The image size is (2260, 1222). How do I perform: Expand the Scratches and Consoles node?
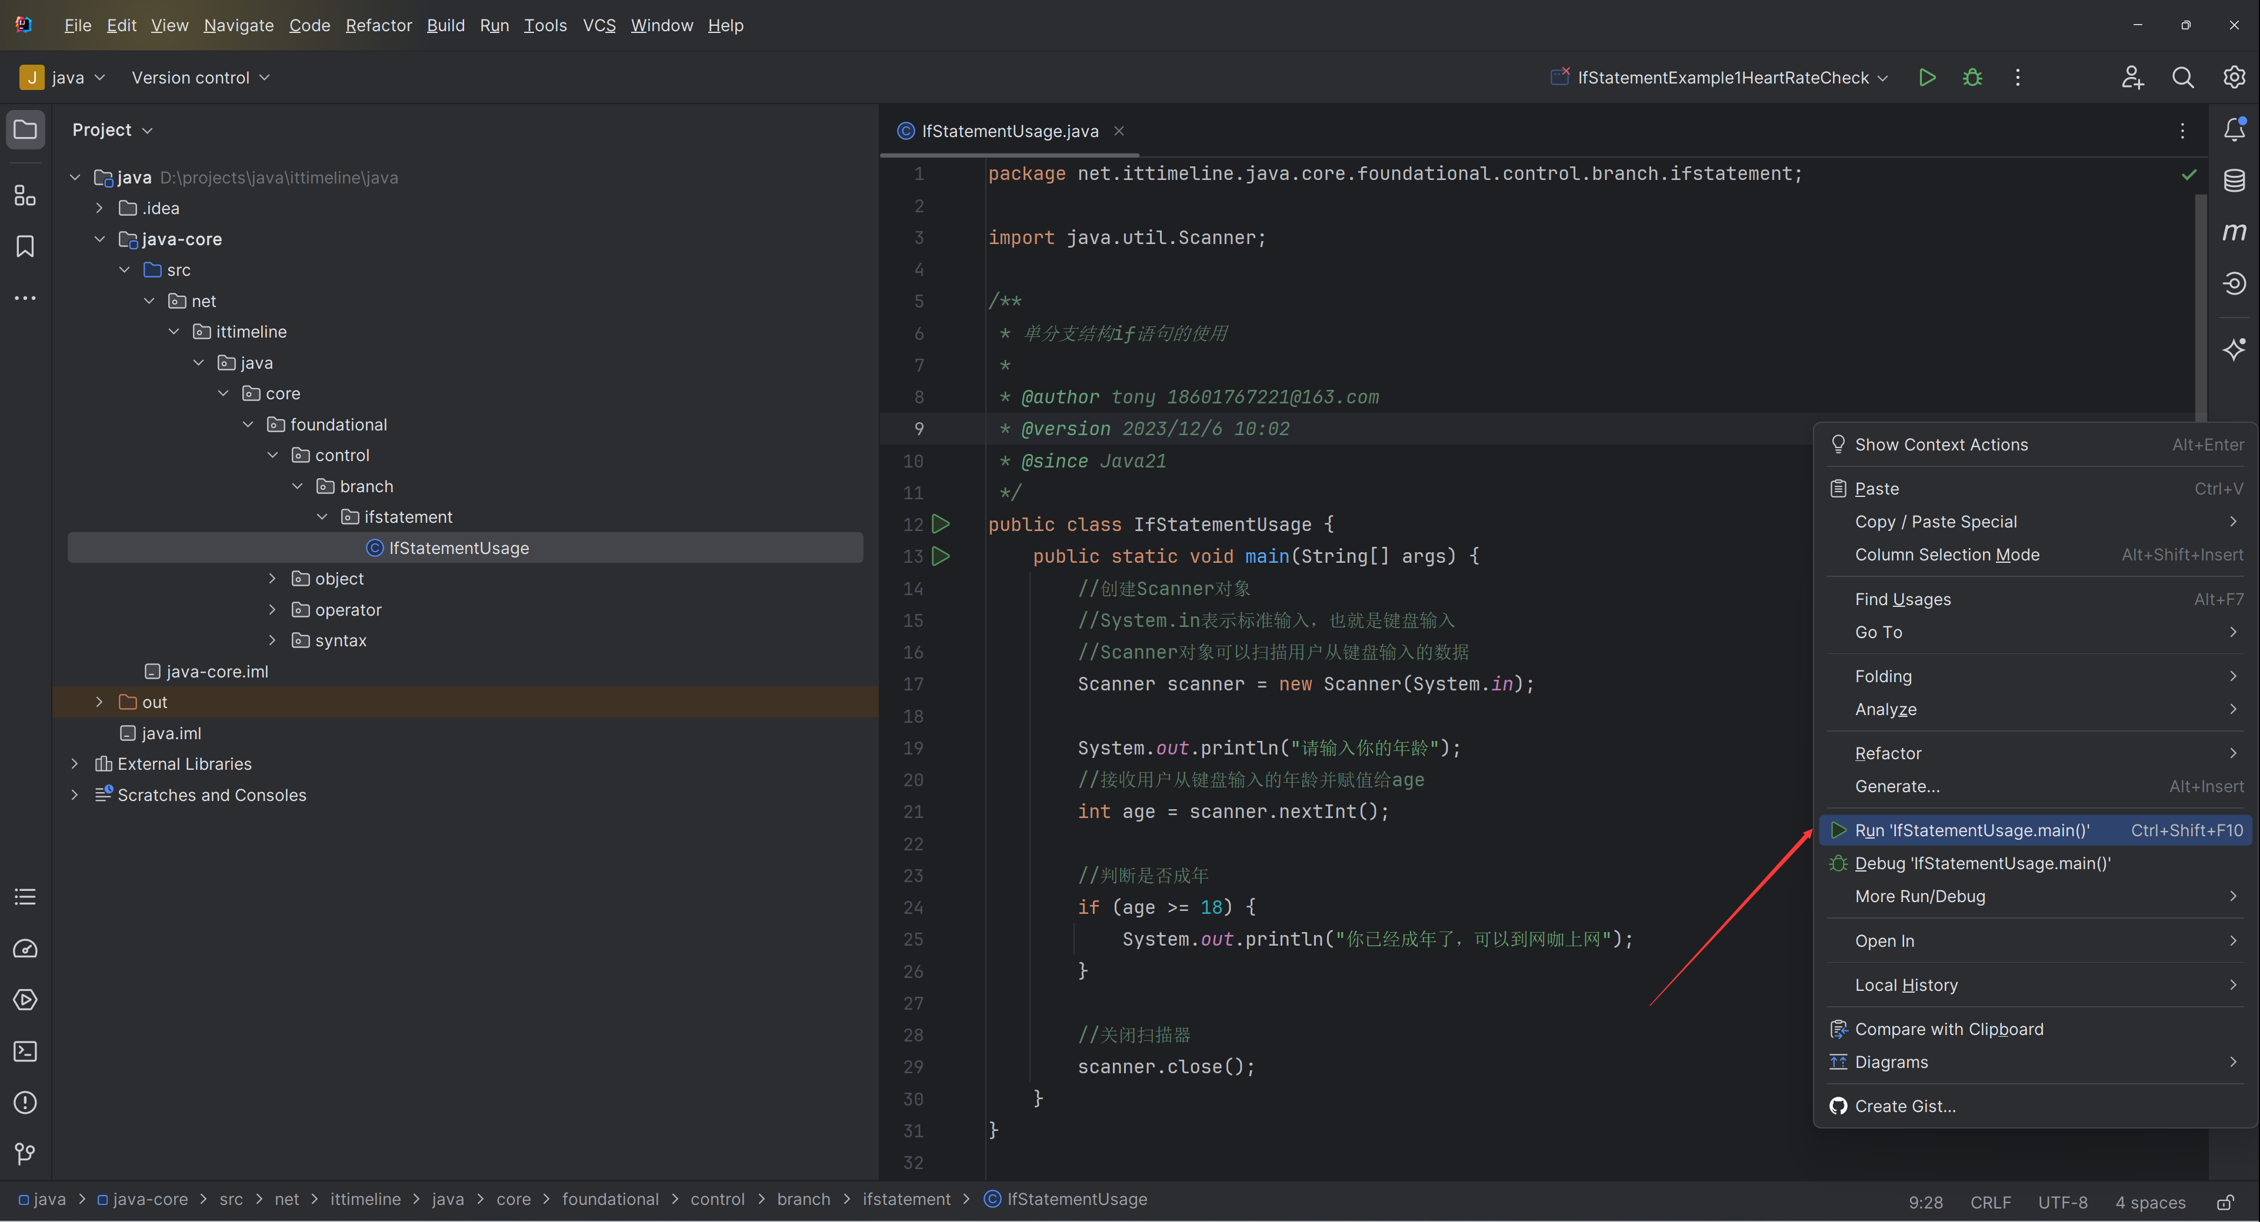75,794
